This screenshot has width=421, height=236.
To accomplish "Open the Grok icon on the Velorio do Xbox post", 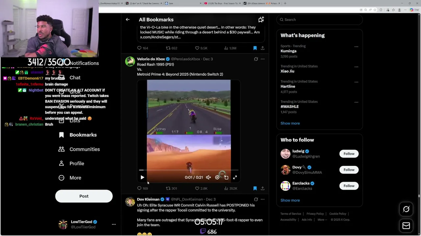I will [x=256, y=59].
